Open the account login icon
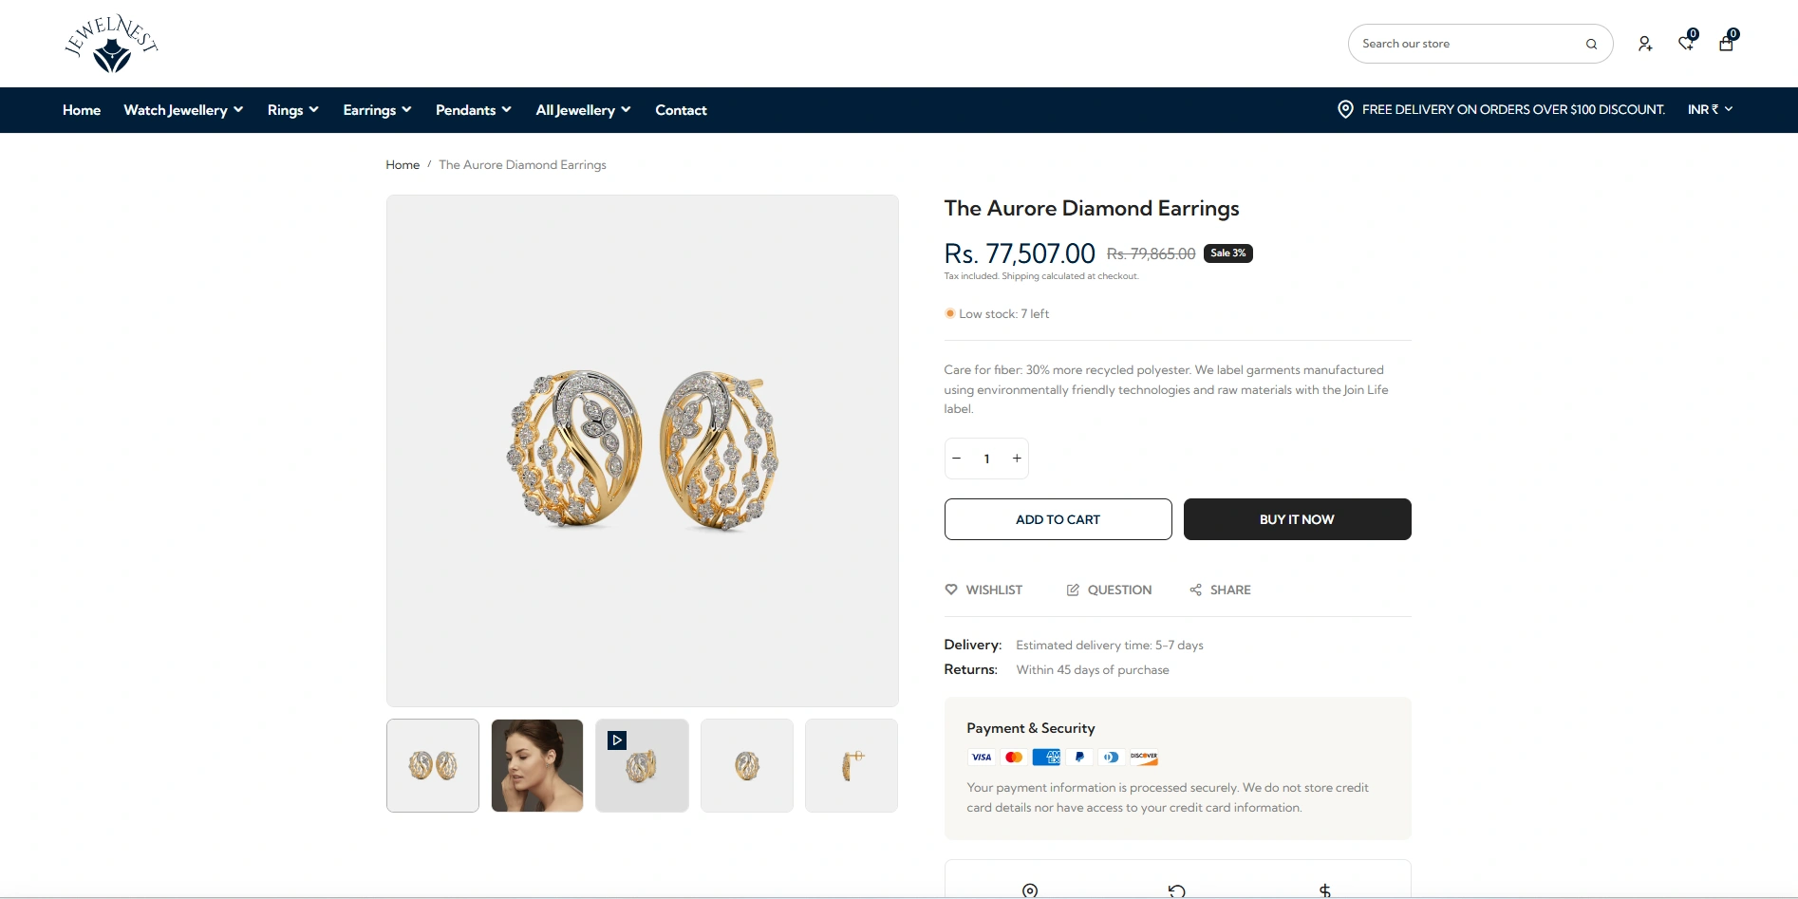 [1644, 44]
